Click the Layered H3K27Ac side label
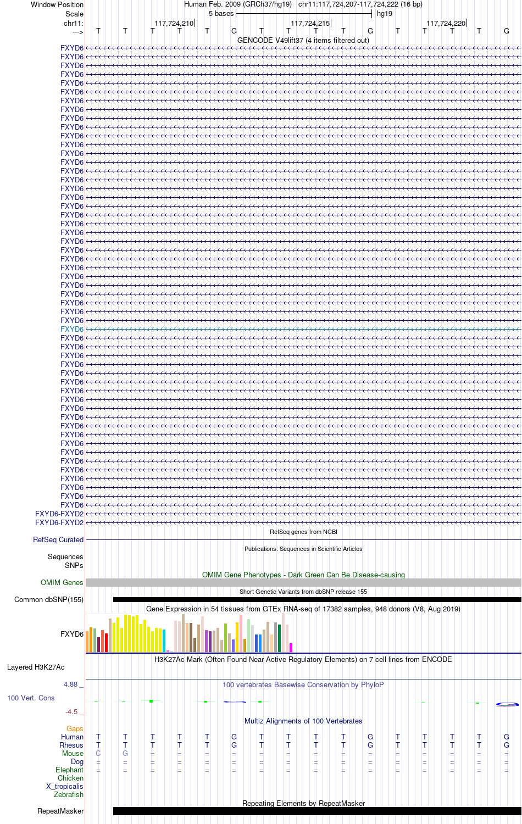Image resolution: width=522 pixels, height=824 pixels. 36,667
